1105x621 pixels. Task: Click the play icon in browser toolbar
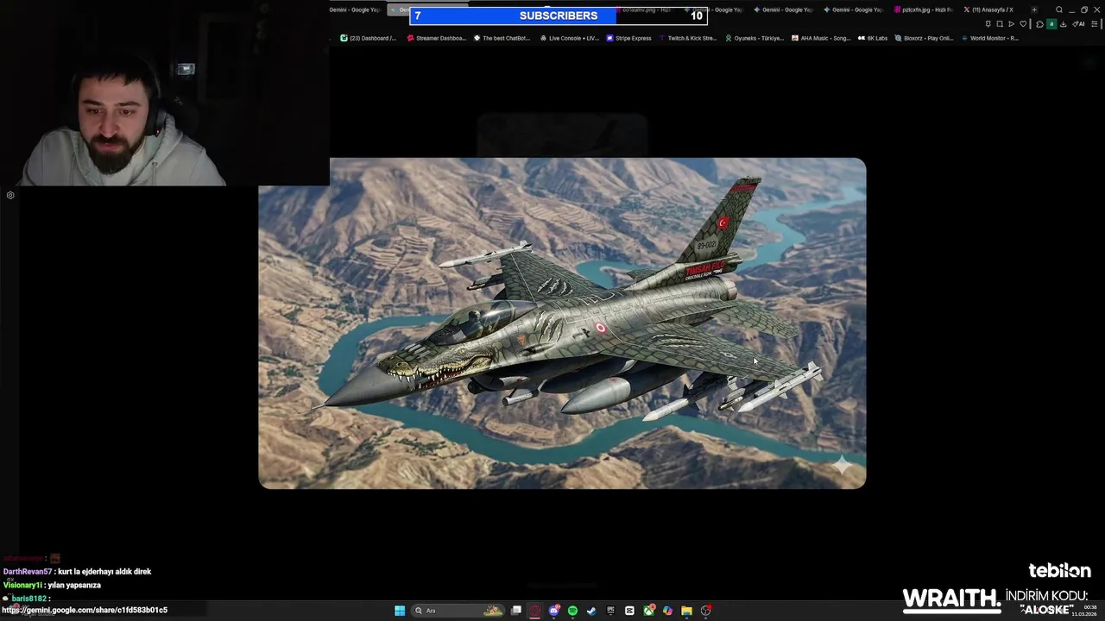point(1011,24)
